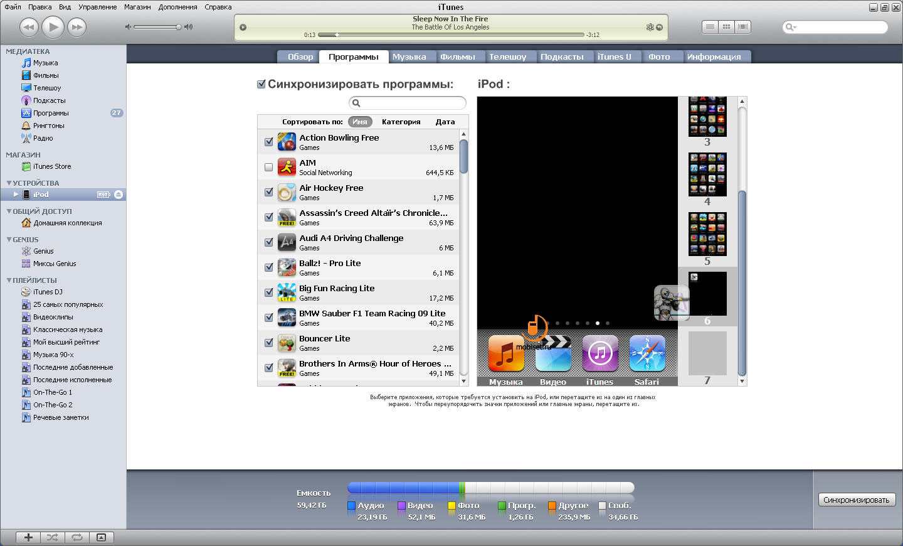Switch to grid view mode
This screenshot has height=546, width=903.
click(x=726, y=27)
